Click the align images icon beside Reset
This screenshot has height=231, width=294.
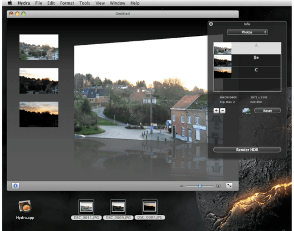click(x=246, y=111)
